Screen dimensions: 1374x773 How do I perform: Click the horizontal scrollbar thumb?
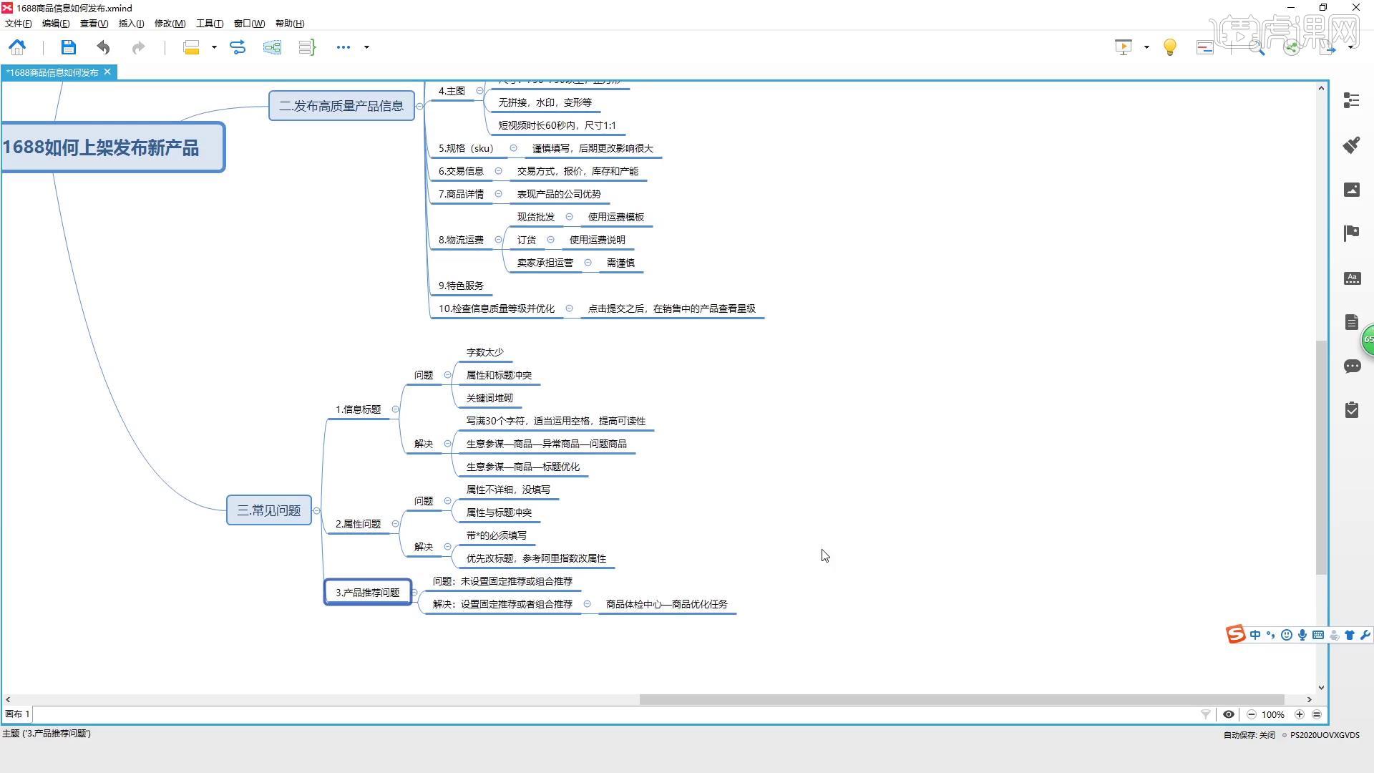click(x=962, y=699)
